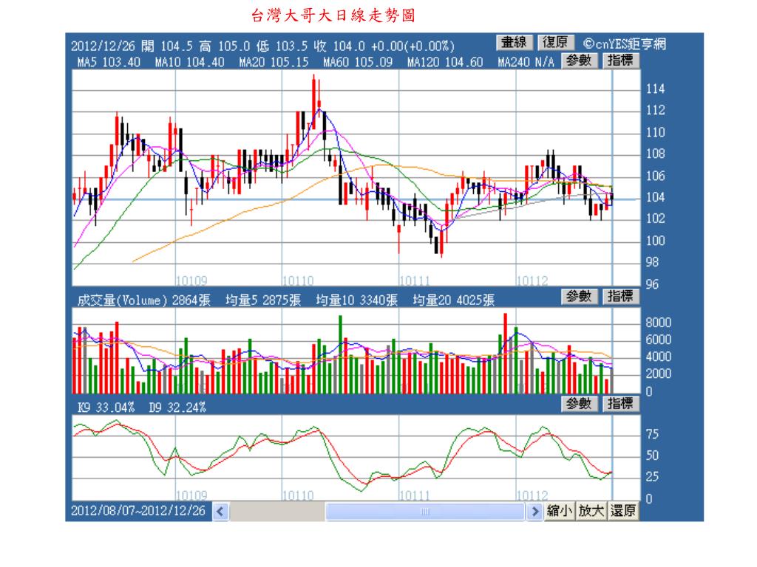Click the 高 105.0 high price

225,47
